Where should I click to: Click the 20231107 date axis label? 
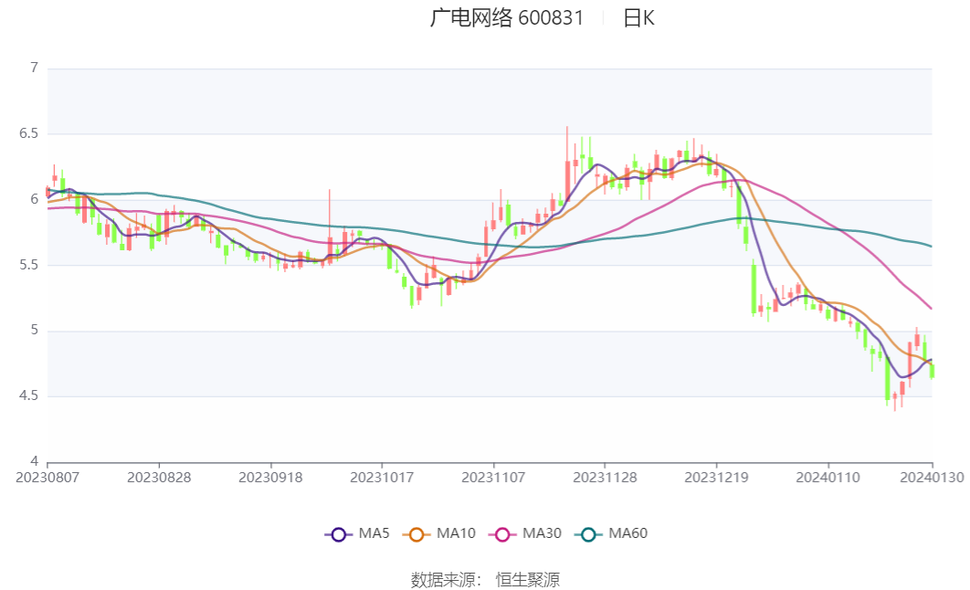click(493, 478)
